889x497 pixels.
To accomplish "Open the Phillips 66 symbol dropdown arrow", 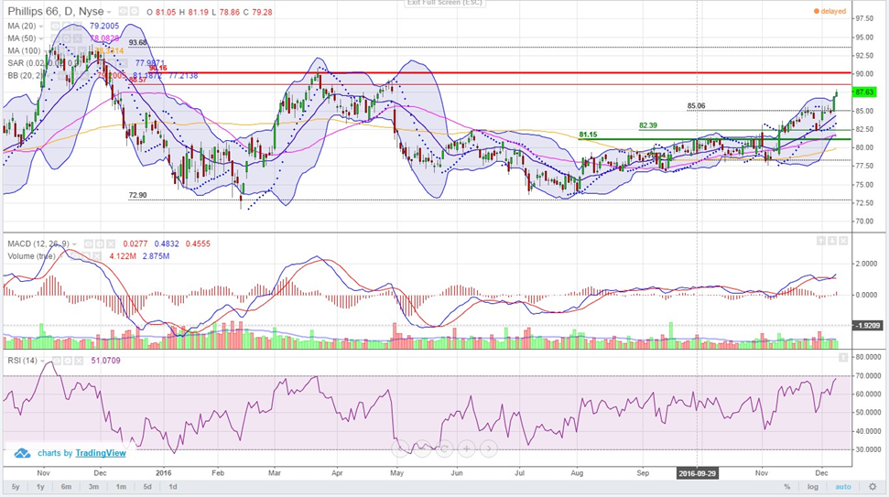I will point(110,12).
